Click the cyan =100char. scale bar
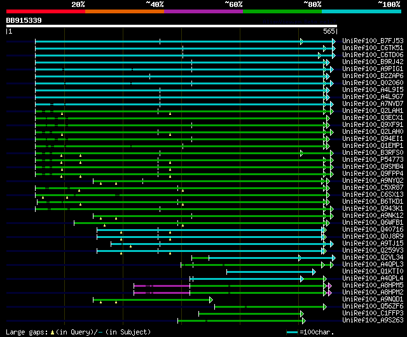This screenshot has height=337, width=407. (292, 332)
